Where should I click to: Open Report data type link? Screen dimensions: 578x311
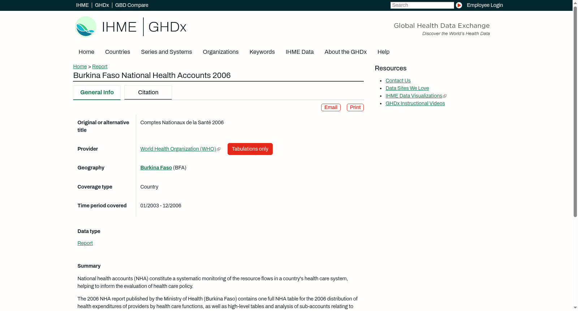pos(85,243)
